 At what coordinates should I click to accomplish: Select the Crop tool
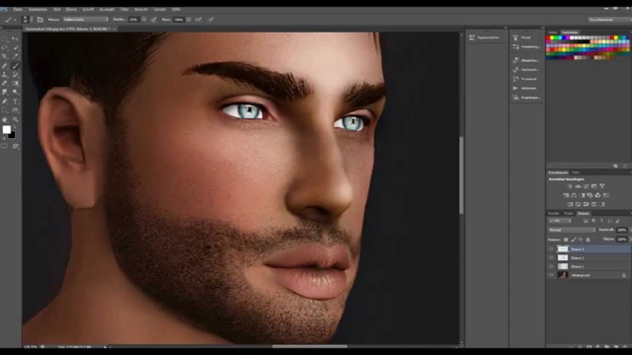[x=5, y=57]
